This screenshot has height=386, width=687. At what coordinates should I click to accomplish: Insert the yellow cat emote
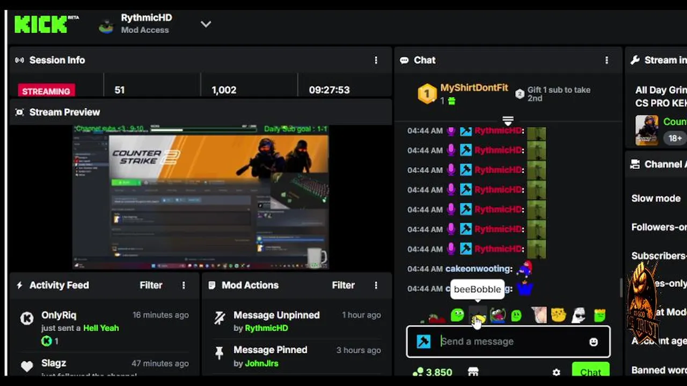tap(559, 315)
